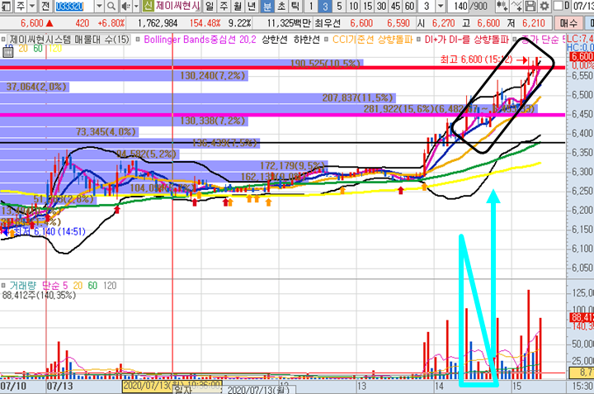594x394 pixels.
Task: Click the 전 button beside the stock code
Action: [45, 6]
